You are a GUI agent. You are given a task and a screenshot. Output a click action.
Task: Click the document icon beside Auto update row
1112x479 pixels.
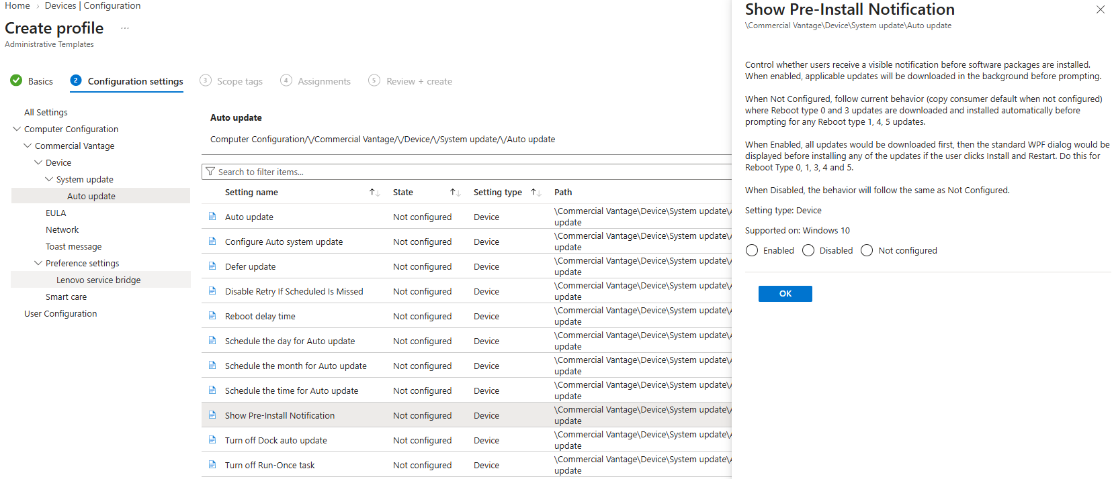click(212, 217)
